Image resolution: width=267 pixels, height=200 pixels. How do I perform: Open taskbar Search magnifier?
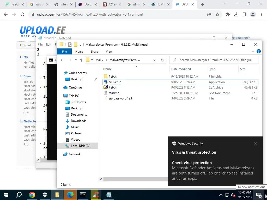point(19,195)
